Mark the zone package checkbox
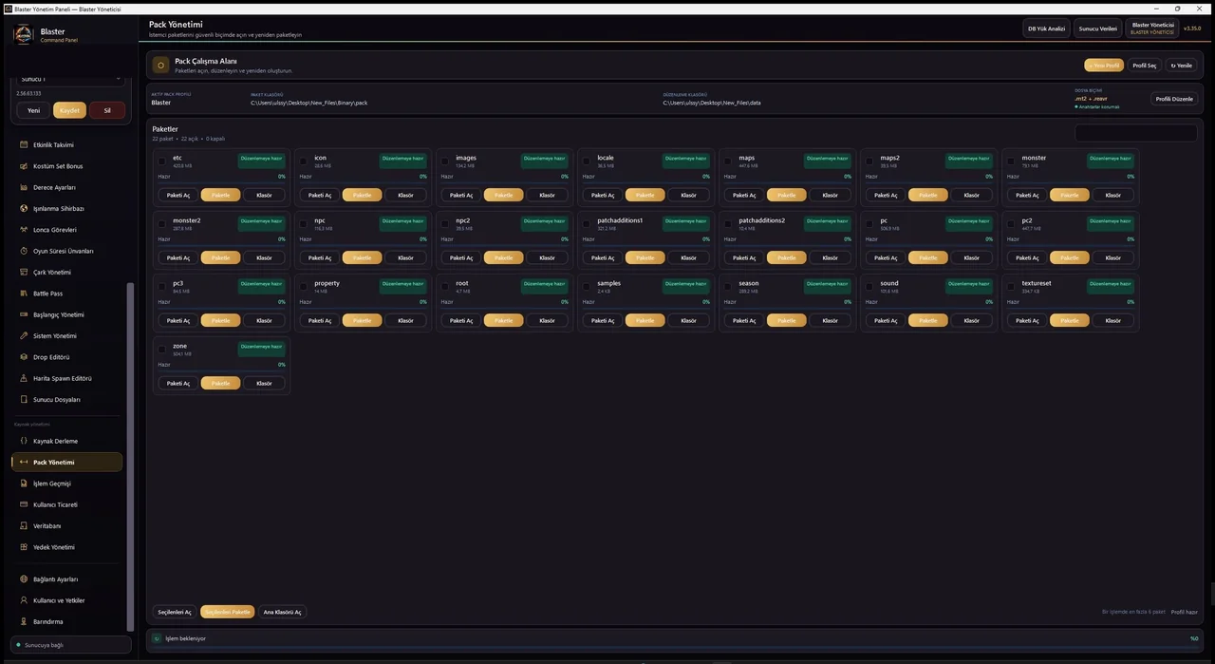 162,350
